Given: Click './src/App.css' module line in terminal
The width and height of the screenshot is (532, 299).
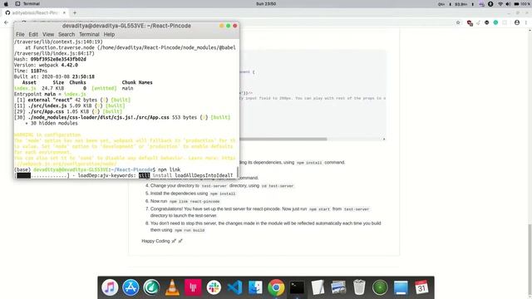Looking at the screenshot, I should 68,111.
